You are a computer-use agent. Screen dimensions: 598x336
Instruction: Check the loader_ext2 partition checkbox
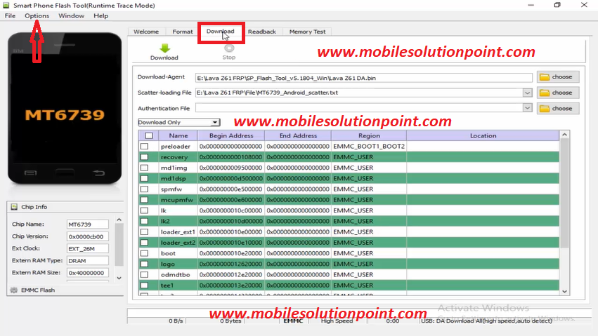coord(144,243)
